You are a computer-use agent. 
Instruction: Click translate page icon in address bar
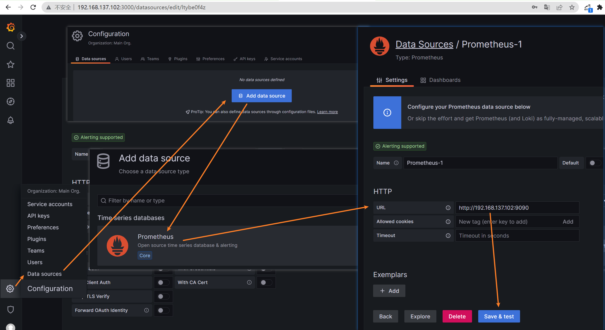pos(547,7)
